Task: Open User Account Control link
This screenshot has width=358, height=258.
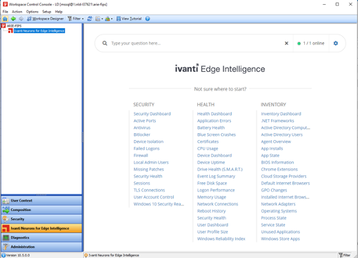Action: pos(154,197)
